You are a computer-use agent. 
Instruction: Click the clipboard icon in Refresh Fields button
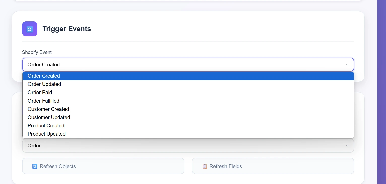(x=205, y=166)
